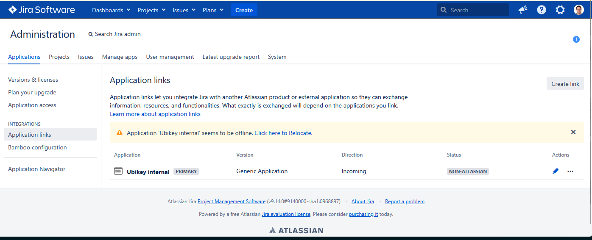Click the Create button

pyautogui.click(x=244, y=10)
